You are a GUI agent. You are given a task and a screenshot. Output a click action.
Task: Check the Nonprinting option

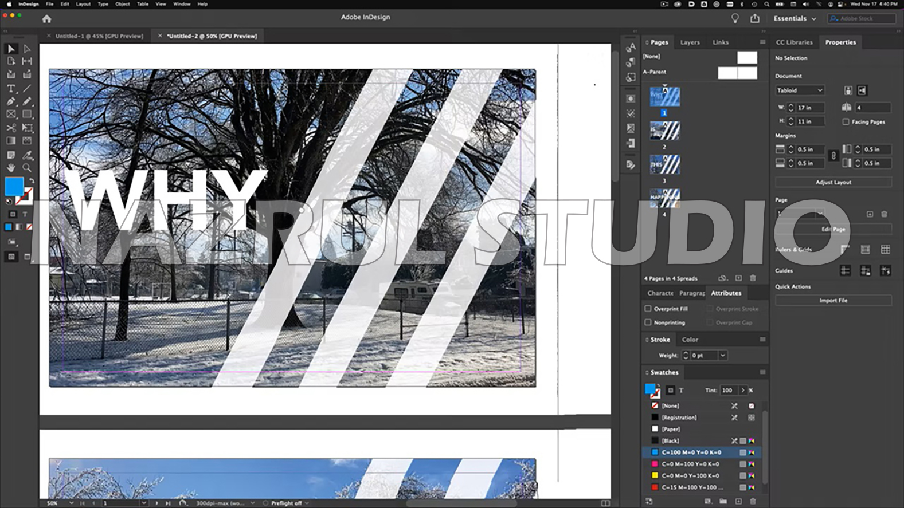pos(648,322)
